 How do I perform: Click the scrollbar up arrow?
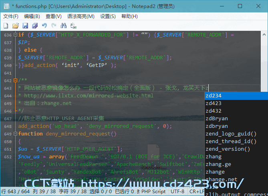(x=264, y=35)
